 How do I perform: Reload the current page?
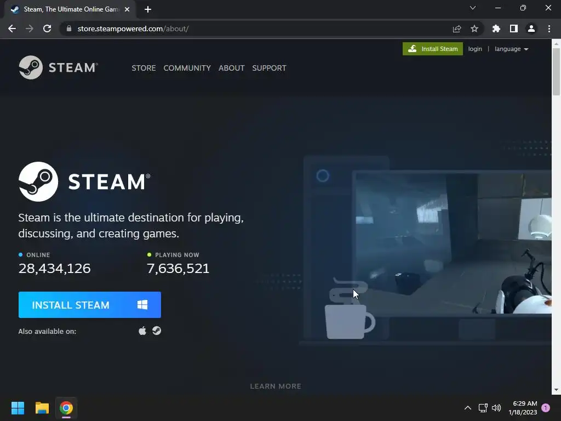(47, 29)
